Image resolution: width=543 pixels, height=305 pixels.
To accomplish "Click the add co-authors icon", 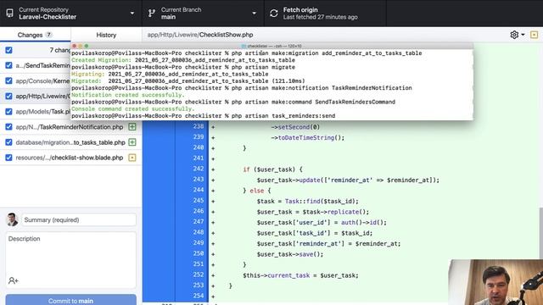I will point(14,280).
